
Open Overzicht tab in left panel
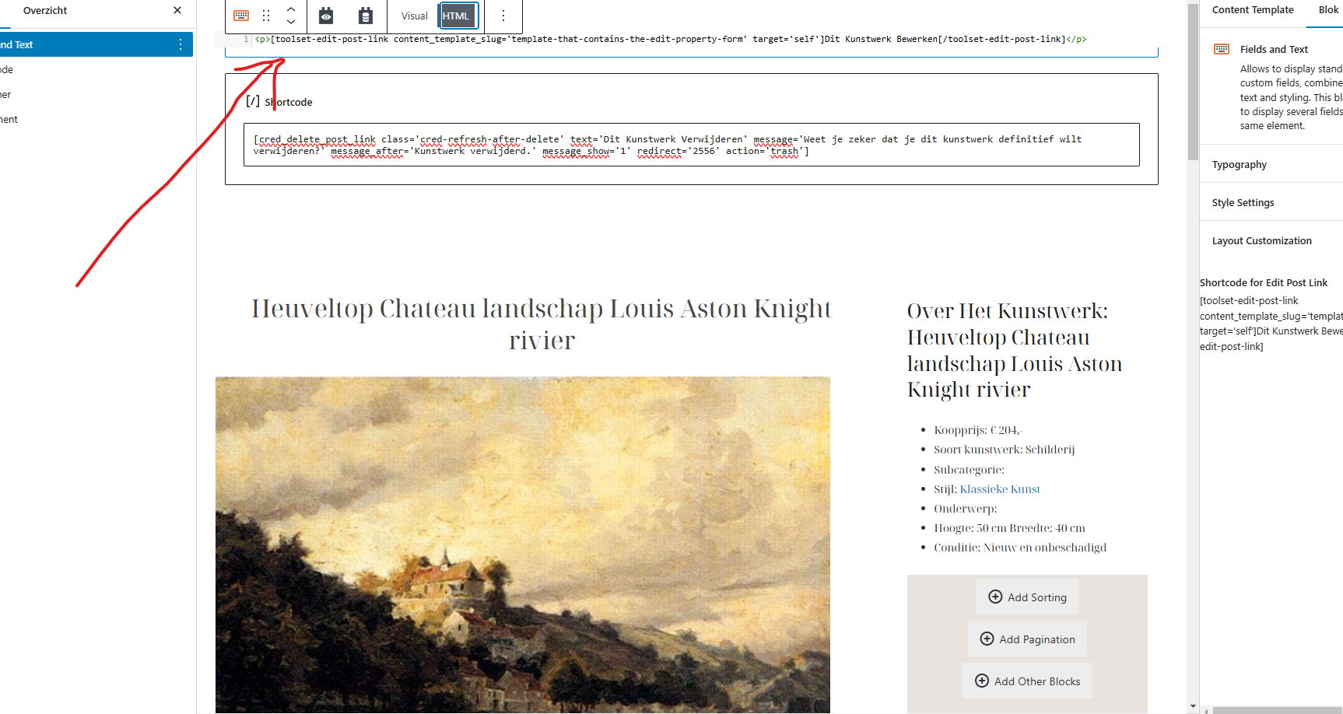(x=45, y=10)
